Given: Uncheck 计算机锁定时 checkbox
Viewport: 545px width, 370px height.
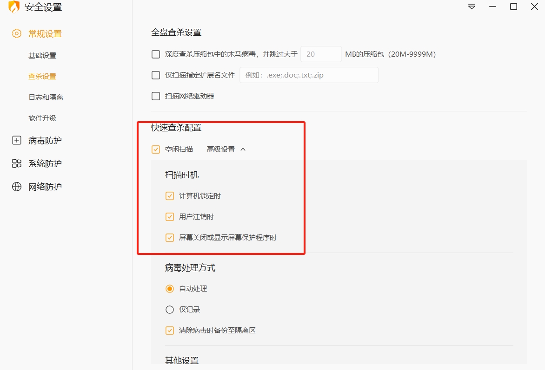Looking at the screenshot, I should pyautogui.click(x=170, y=196).
